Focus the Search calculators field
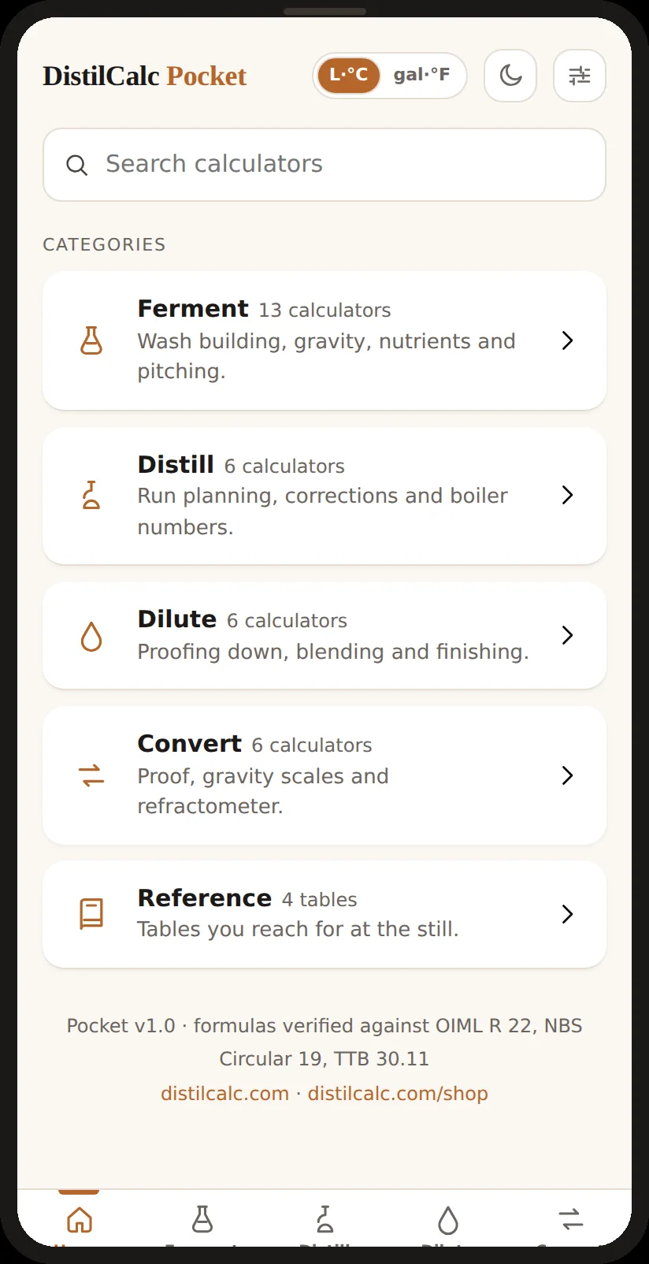 pyautogui.click(x=324, y=165)
